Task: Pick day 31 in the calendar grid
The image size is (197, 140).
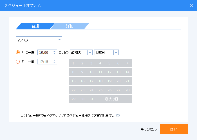Action: pyautogui.click(x=91, y=99)
